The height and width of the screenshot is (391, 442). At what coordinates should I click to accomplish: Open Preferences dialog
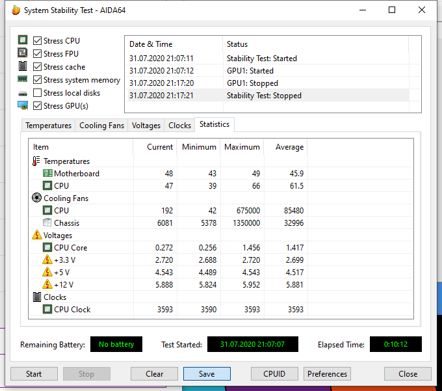pyautogui.click(x=327, y=374)
